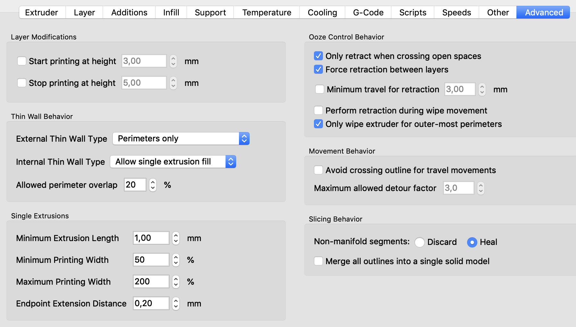Click the Maximum Printing Width stepper
Image resolution: width=576 pixels, height=327 pixels.
click(176, 282)
